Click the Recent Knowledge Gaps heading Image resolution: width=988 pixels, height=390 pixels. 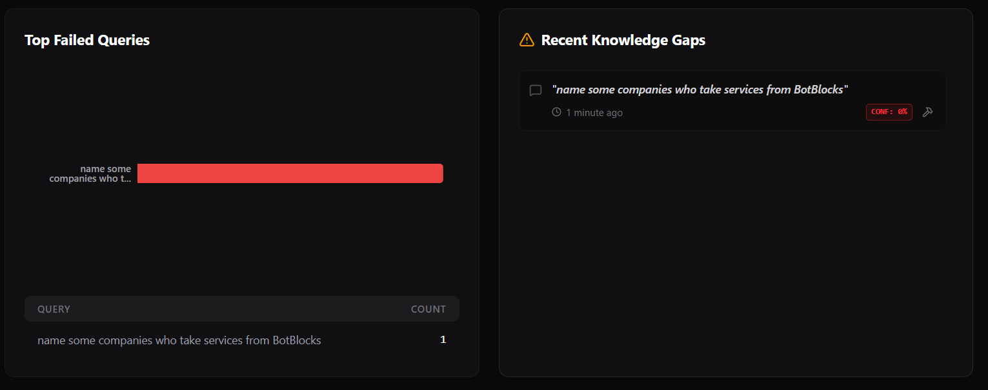[623, 40]
